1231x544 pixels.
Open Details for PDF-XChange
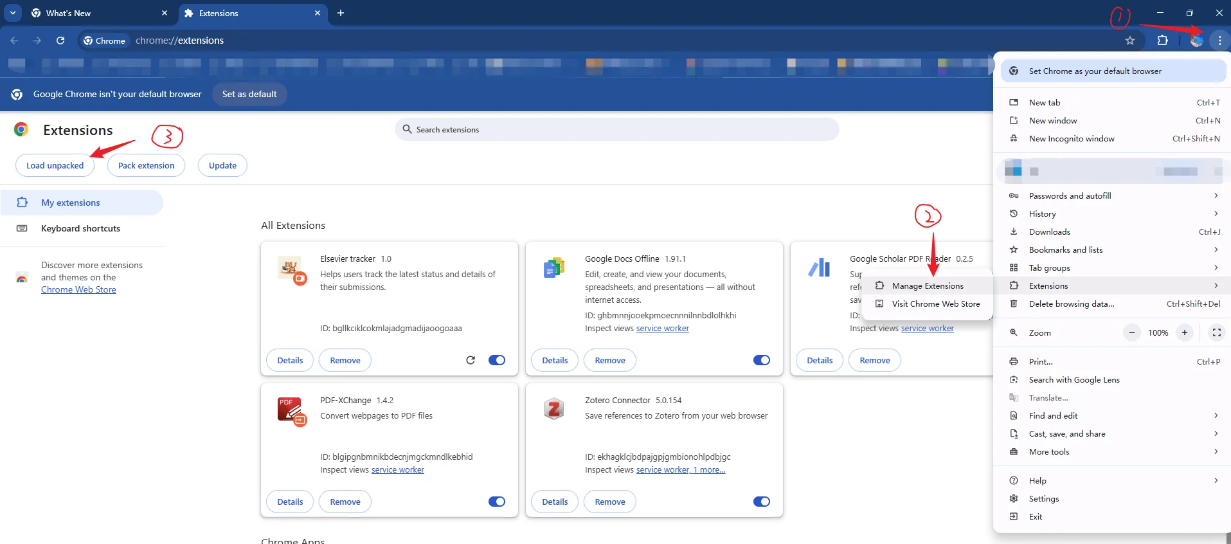(x=290, y=502)
